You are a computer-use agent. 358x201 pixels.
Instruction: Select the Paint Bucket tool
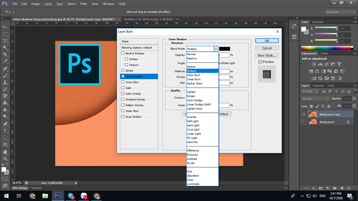[x=5, y=103]
